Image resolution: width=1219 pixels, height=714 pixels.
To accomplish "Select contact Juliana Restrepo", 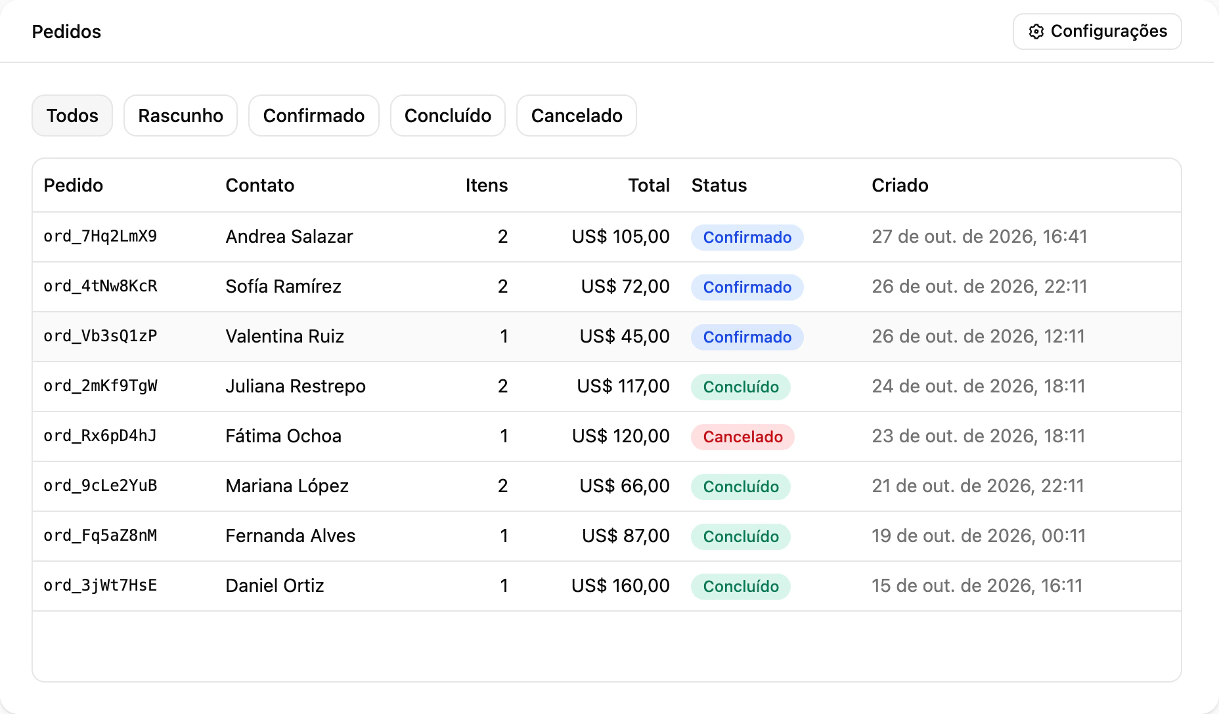I will (296, 386).
